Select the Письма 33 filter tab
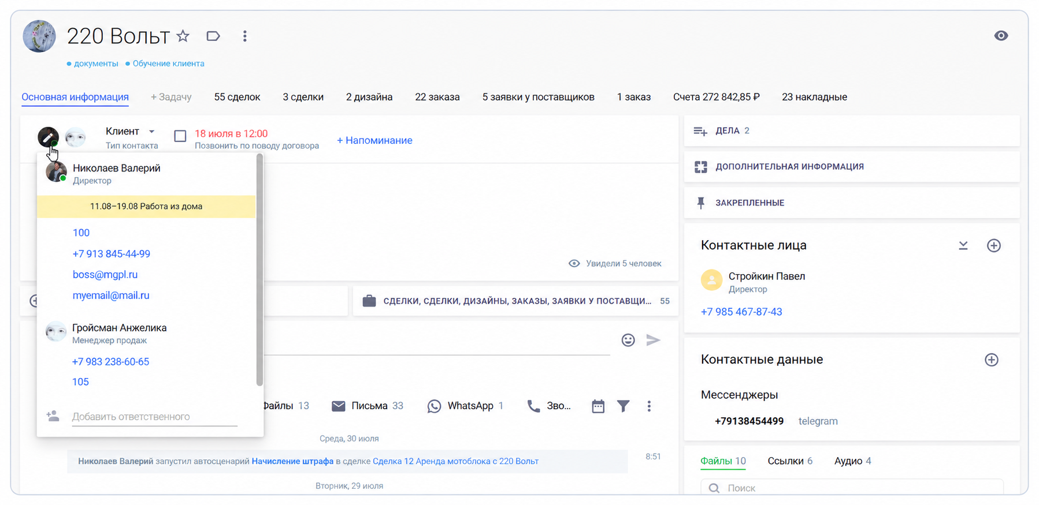The image size is (1039, 505). [x=368, y=406]
